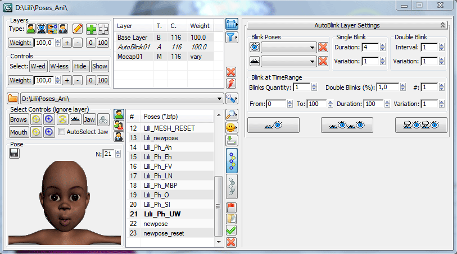Toggle the highlighted blue keys chain button
457x254 pixels.
pos(230,160)
